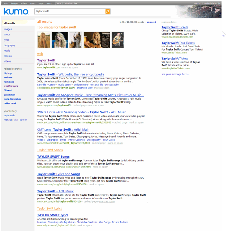Open related search paris hilton
This screenshot has width=232, height=231.
tap(9, 95)
